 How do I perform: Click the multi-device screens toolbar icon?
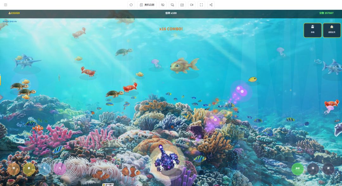[172, 5]
